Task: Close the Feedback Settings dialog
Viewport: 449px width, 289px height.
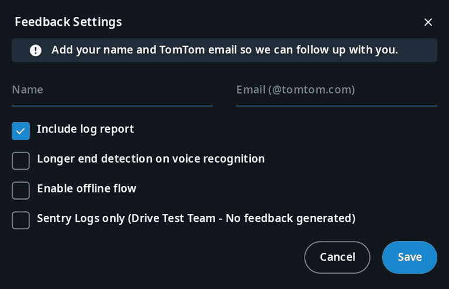Action: pyautogui.click(x=428, y=22)
